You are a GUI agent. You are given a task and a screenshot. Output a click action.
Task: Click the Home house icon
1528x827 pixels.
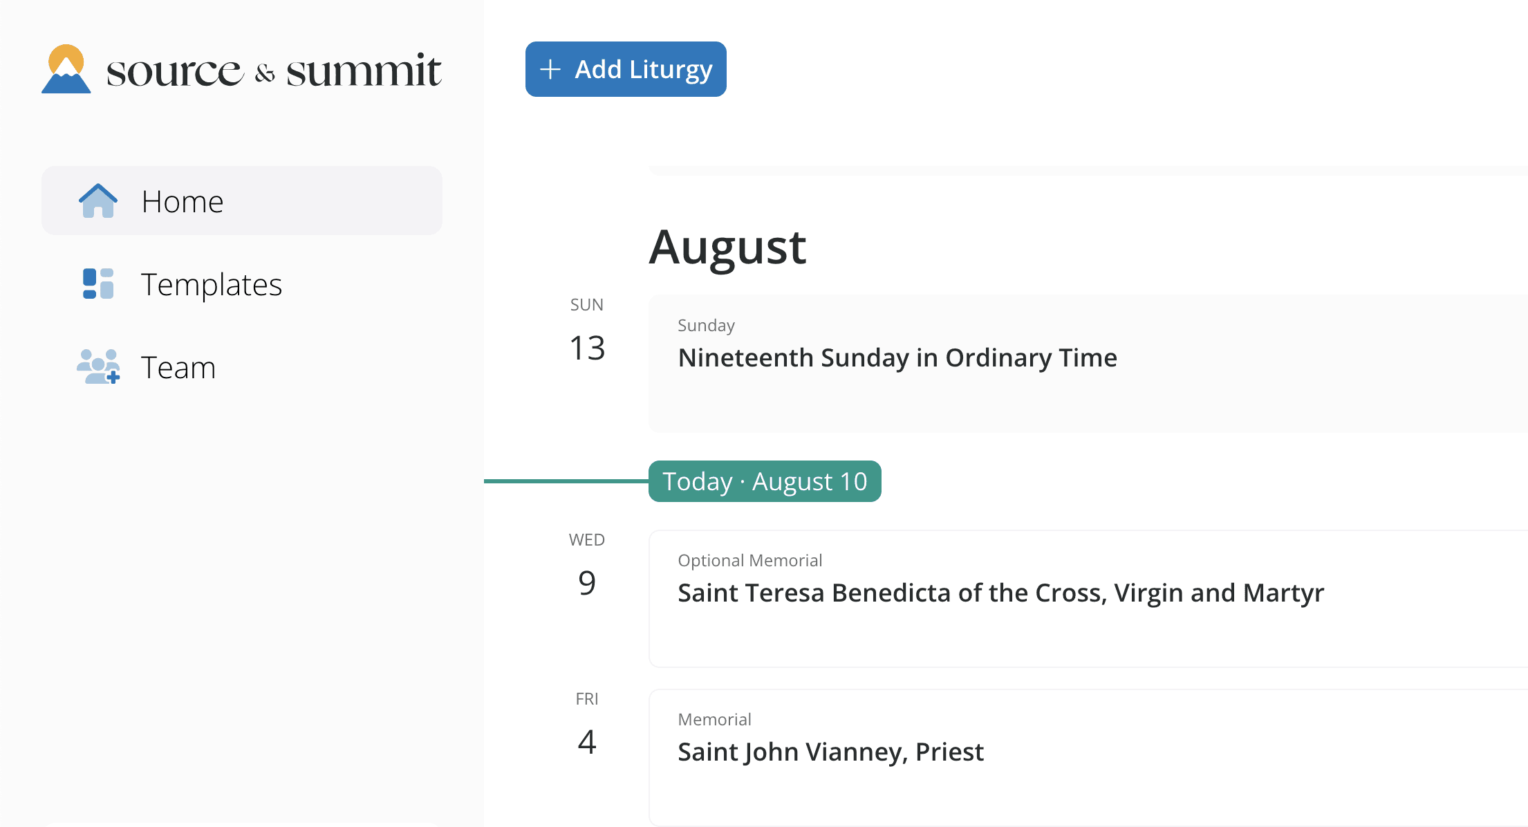(x=98, y=201)
